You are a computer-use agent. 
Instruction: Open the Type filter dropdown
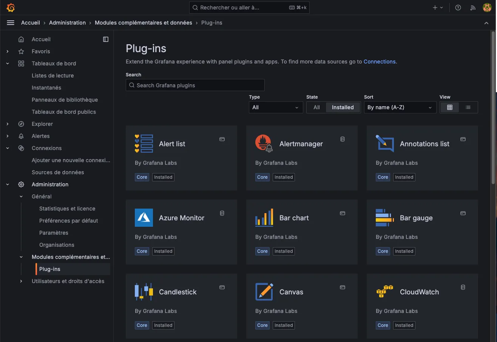276,107
